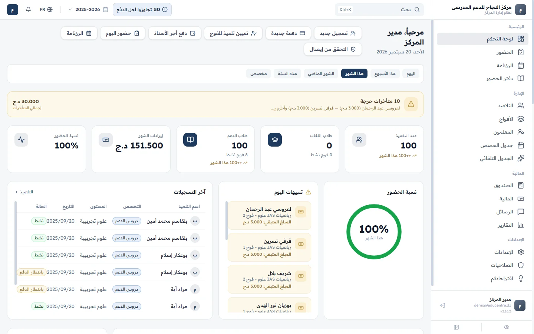
Task: Click the warning icon in the متأخرات حرجة banner
Action: point(411,104)
